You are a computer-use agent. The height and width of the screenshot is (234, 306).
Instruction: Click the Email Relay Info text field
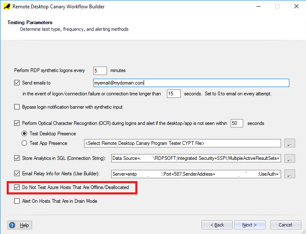point(196,174)
